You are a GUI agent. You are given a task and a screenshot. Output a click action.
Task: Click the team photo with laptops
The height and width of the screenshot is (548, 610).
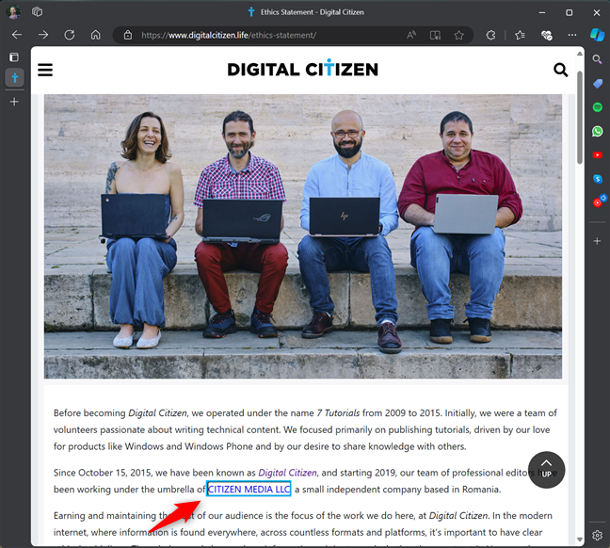point(303,236)
